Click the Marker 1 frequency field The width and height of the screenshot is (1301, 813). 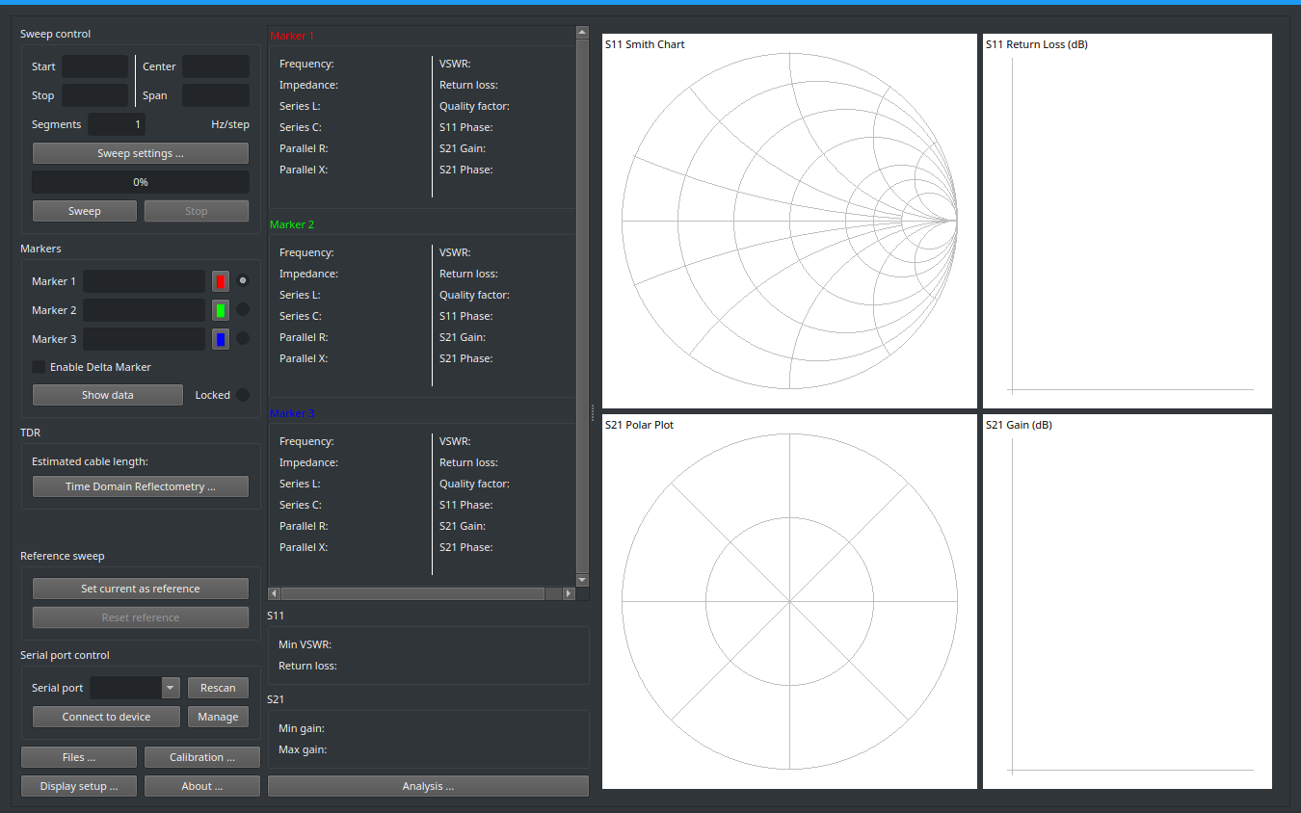pos(145,281)
